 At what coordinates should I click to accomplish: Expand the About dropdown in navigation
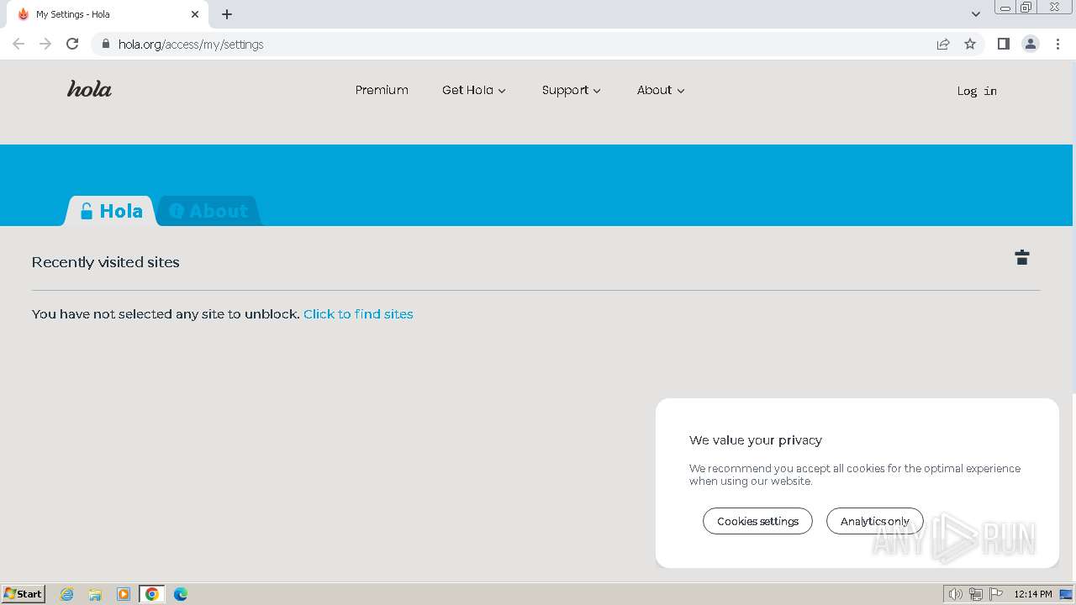661,90
